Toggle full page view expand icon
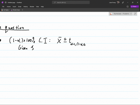 pos(135,14)
